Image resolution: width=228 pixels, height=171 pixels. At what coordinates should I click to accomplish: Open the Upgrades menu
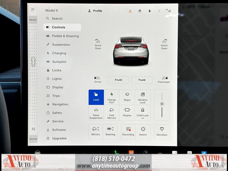(56, 139)
